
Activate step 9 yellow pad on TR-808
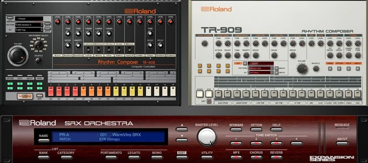coord(116,91)
